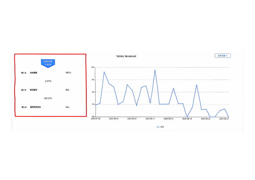Image resolution: width=255 pixels, height=180 pixels.
Task: Click the blue 总转化率 1.42% badge
Action: (48, 63)
